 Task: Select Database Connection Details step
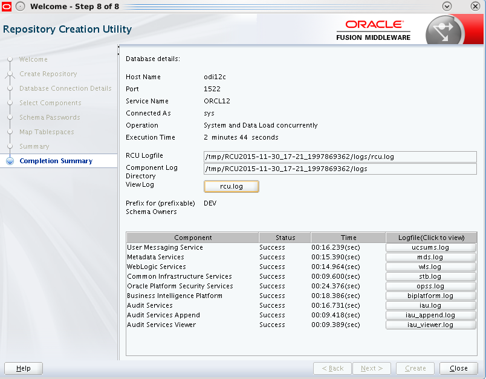65,88
